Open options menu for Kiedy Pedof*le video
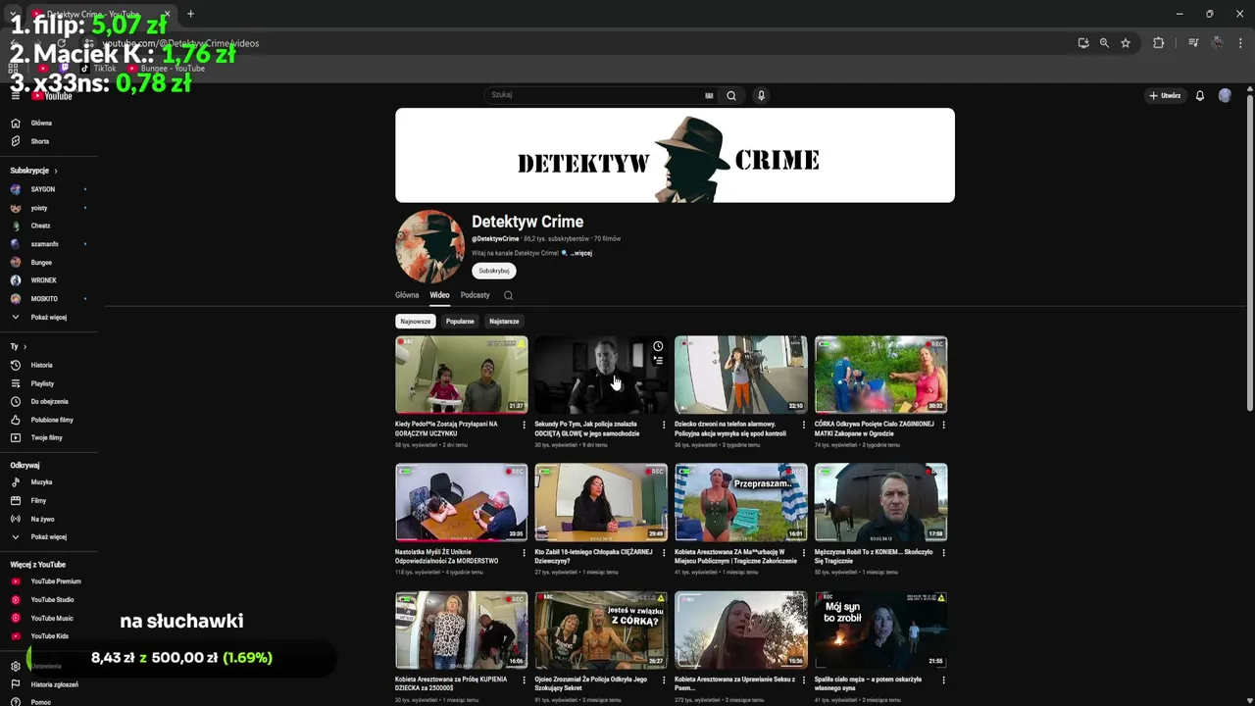Viewport: 1255px width, 706px height. (524, 425)
